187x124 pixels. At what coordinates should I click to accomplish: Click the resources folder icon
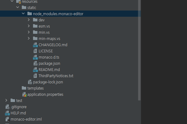click(x=18, y=2)
